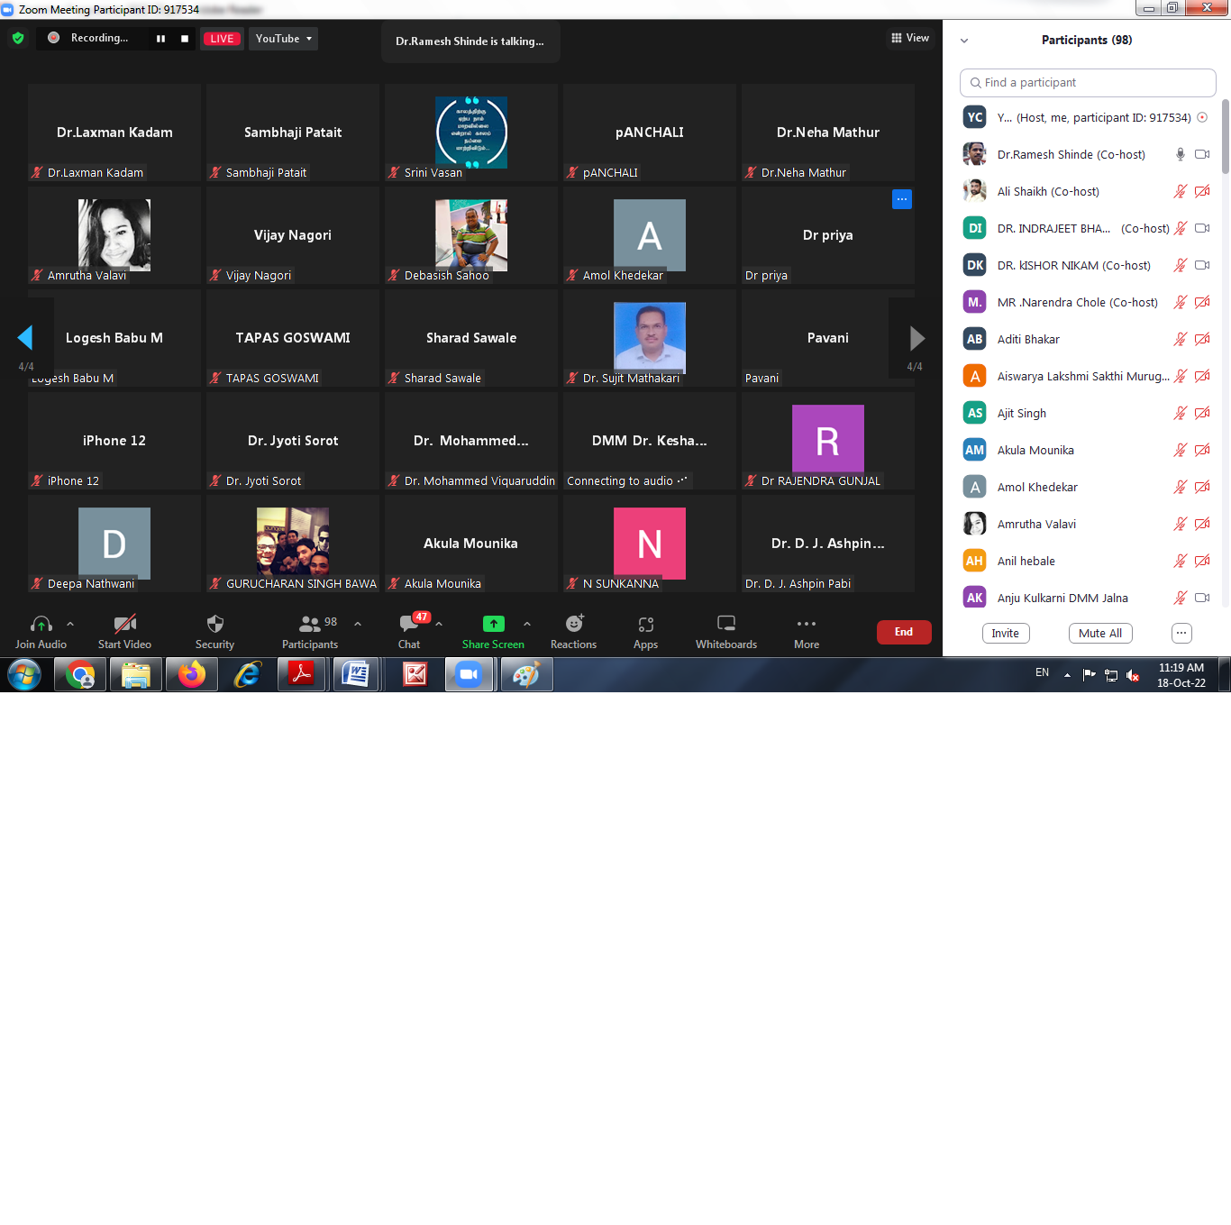Open Adobe Reader from taskbar

tap(301, 674)
